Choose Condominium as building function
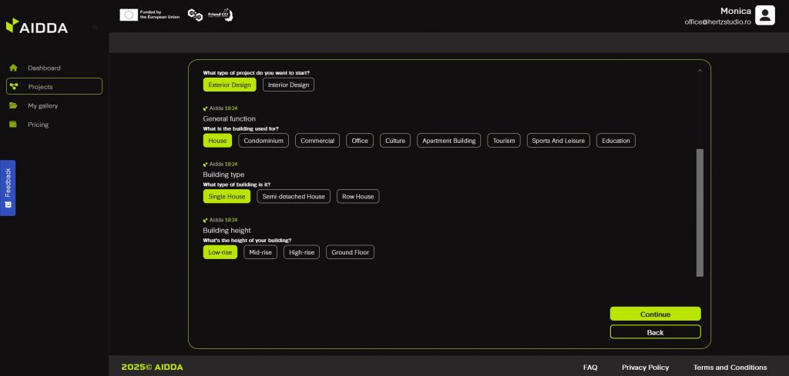Viewport: 789px width, 376px height. 264,141
